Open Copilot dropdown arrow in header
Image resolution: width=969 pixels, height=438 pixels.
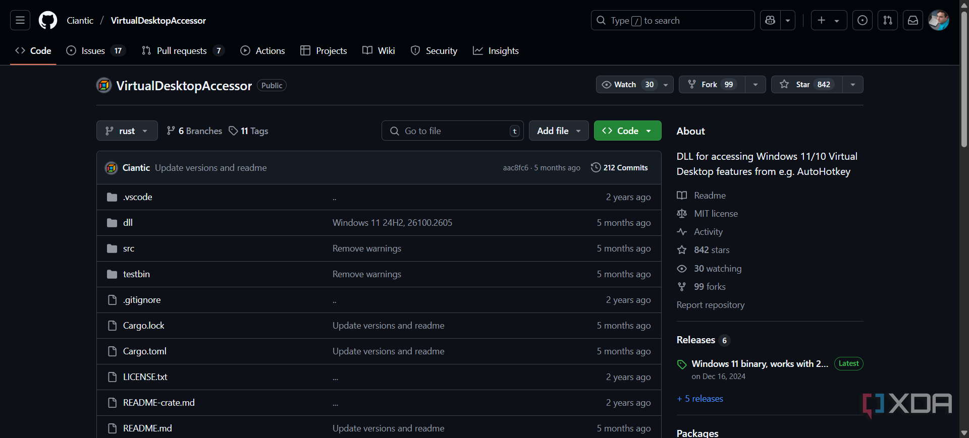788,20
